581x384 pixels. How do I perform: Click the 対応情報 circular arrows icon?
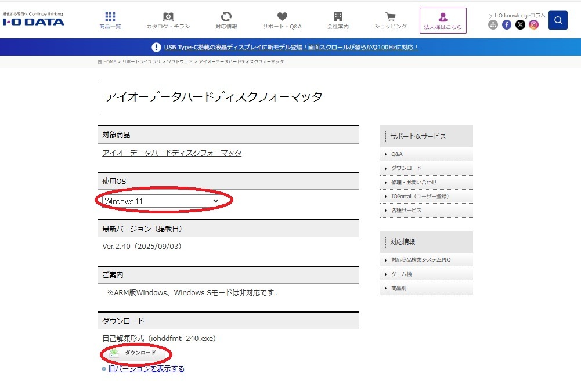[x=225, y=17]
